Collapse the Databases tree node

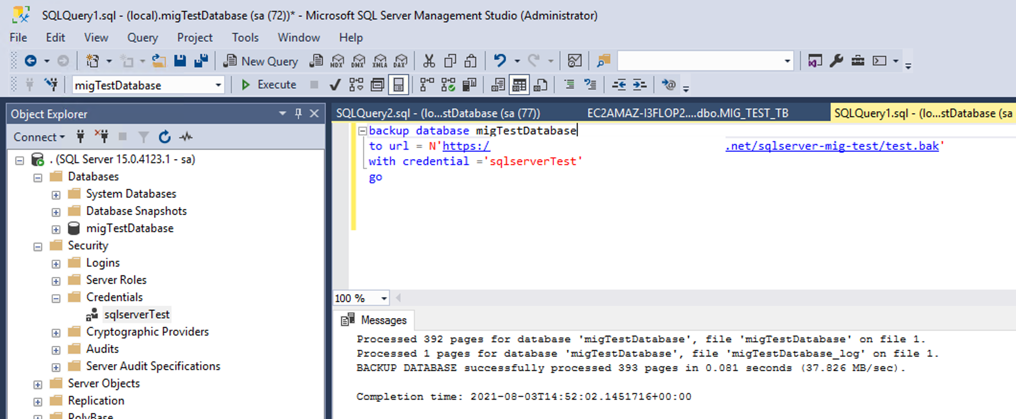(x=38, y=178)
